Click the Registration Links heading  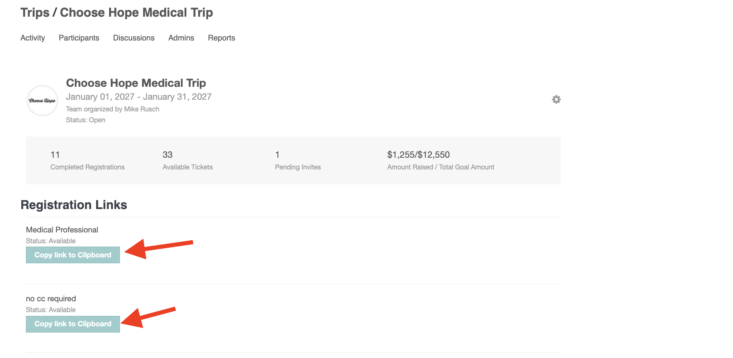pos(74,205)
